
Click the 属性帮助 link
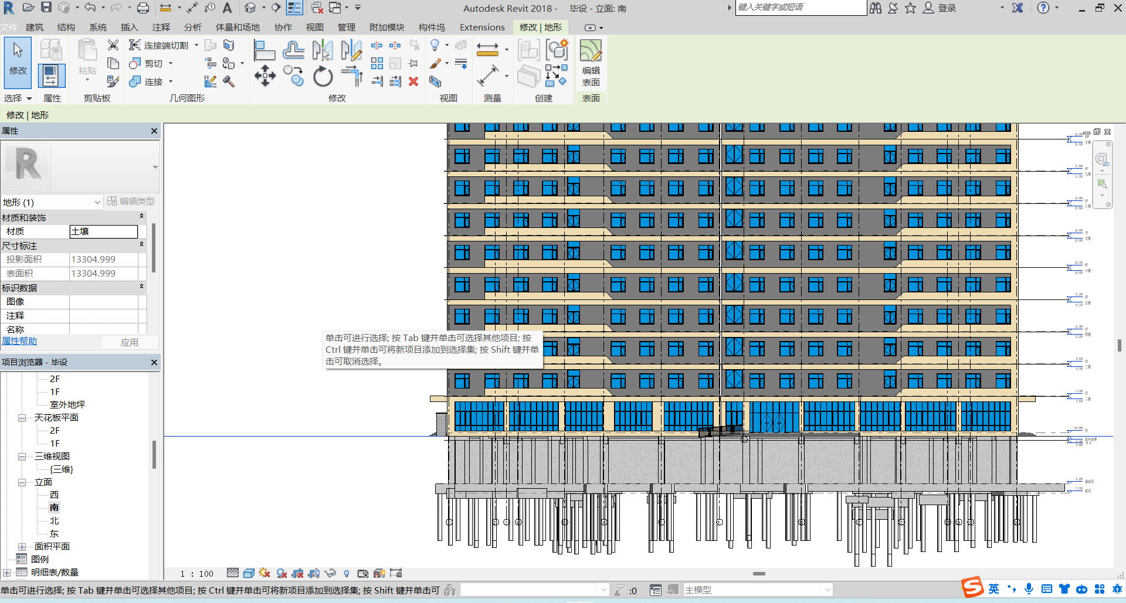pos(19,341)
